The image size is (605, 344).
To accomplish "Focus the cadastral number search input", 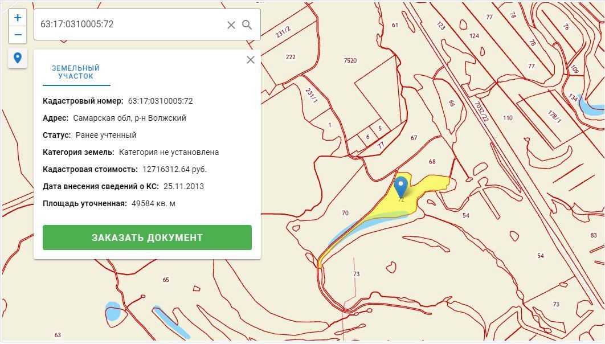I will [128, 24].
